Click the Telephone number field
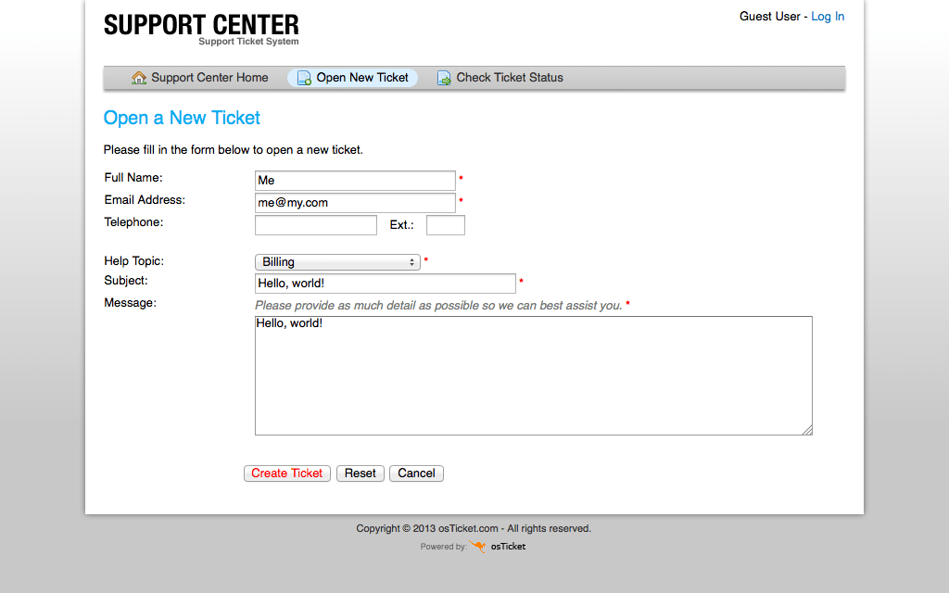 click(x=316, y=225)
